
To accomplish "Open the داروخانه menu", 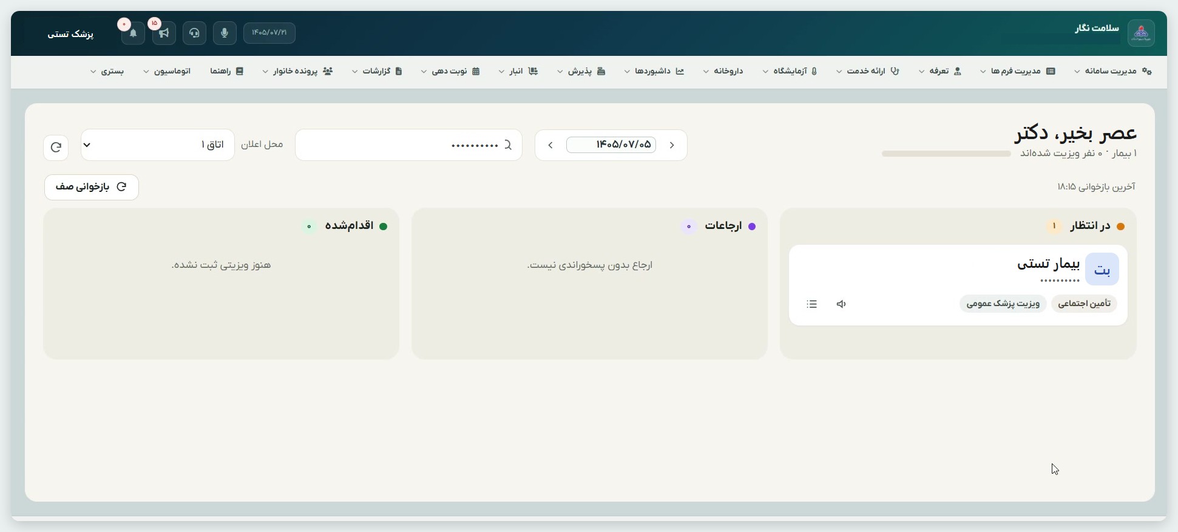I will click(723, 71).
